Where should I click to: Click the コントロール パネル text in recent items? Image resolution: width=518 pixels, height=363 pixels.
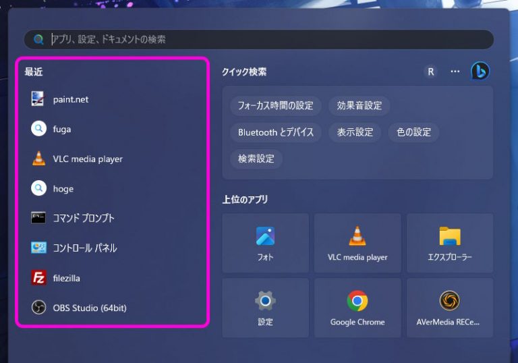coord(85,248)
